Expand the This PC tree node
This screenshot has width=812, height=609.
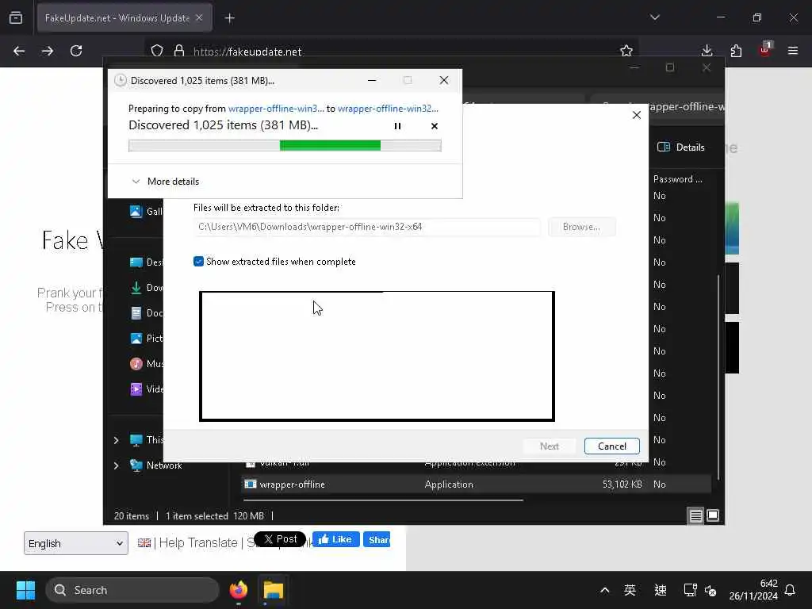pyautogui.click(x=116, y=440)
